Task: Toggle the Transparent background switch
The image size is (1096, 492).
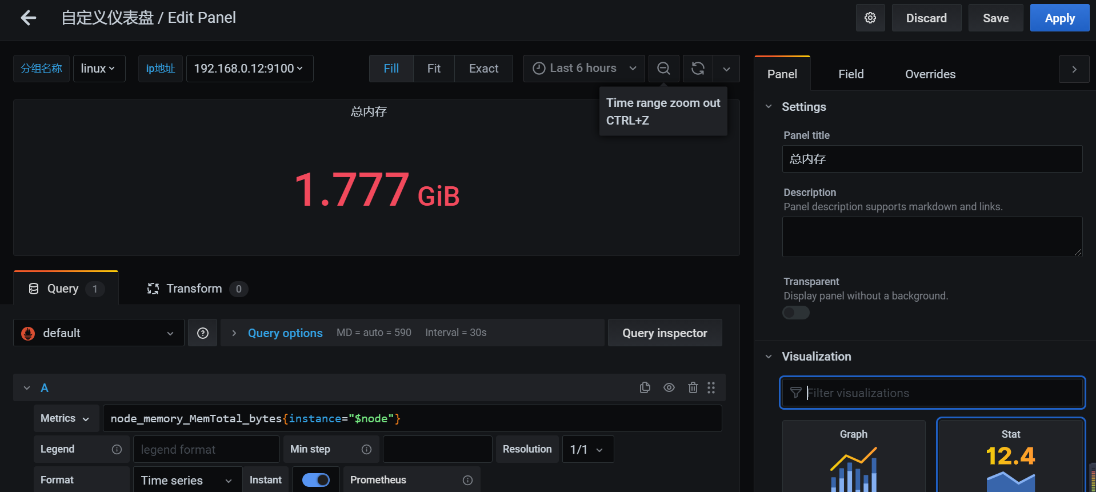Action: 796,313
